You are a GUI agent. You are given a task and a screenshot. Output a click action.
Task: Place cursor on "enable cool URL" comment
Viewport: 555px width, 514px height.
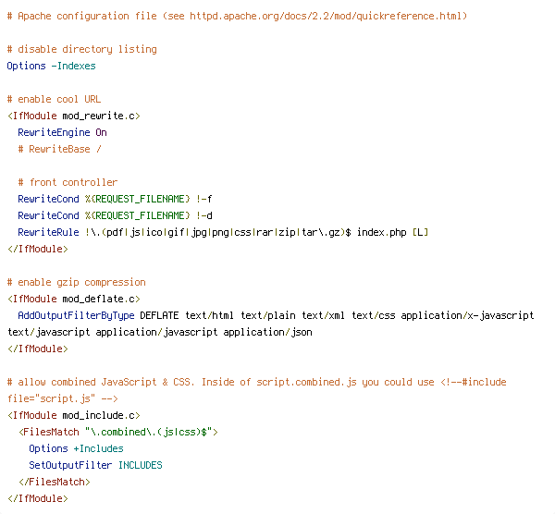pos(54,99)
